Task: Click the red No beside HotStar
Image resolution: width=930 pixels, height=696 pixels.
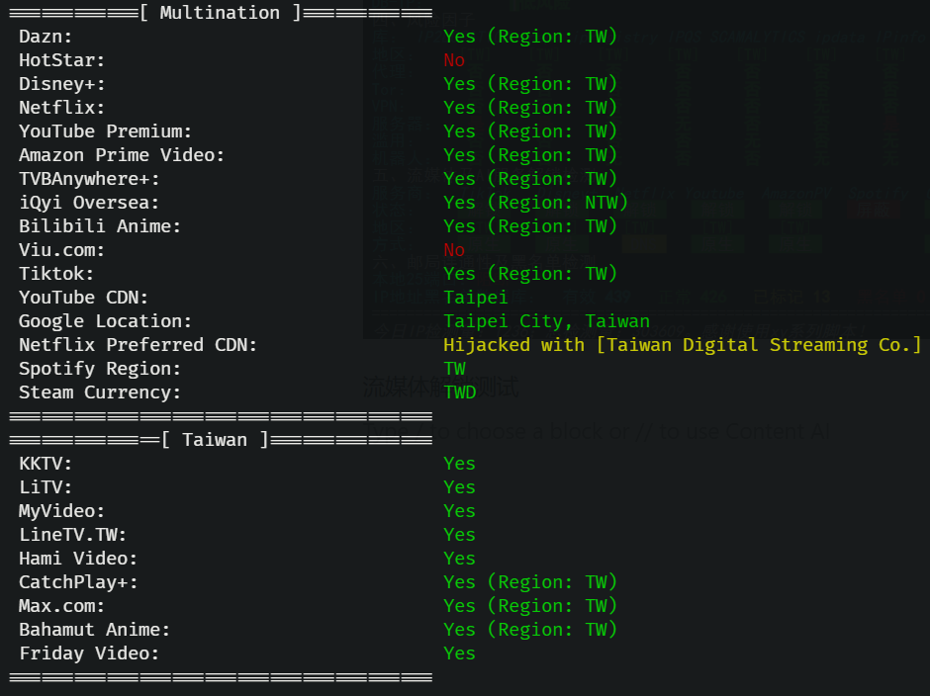Action: pos(454,60)
